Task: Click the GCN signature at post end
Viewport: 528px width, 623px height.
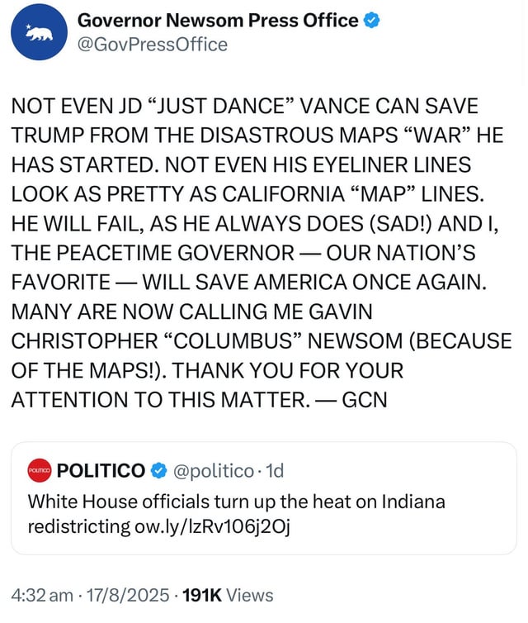Action: 364,399
